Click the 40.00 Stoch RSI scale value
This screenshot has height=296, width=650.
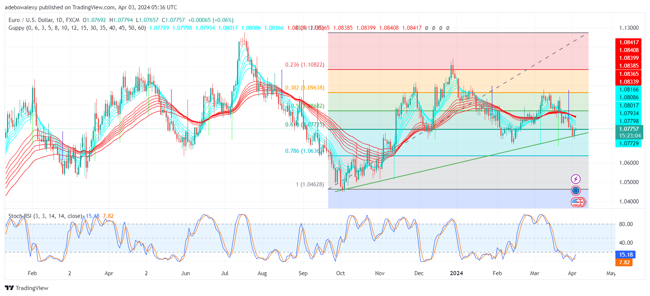[626, 243]
